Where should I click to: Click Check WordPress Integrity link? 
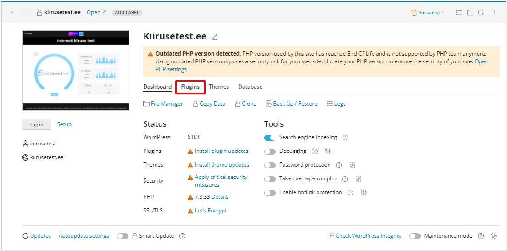click(x=365, y=236)
